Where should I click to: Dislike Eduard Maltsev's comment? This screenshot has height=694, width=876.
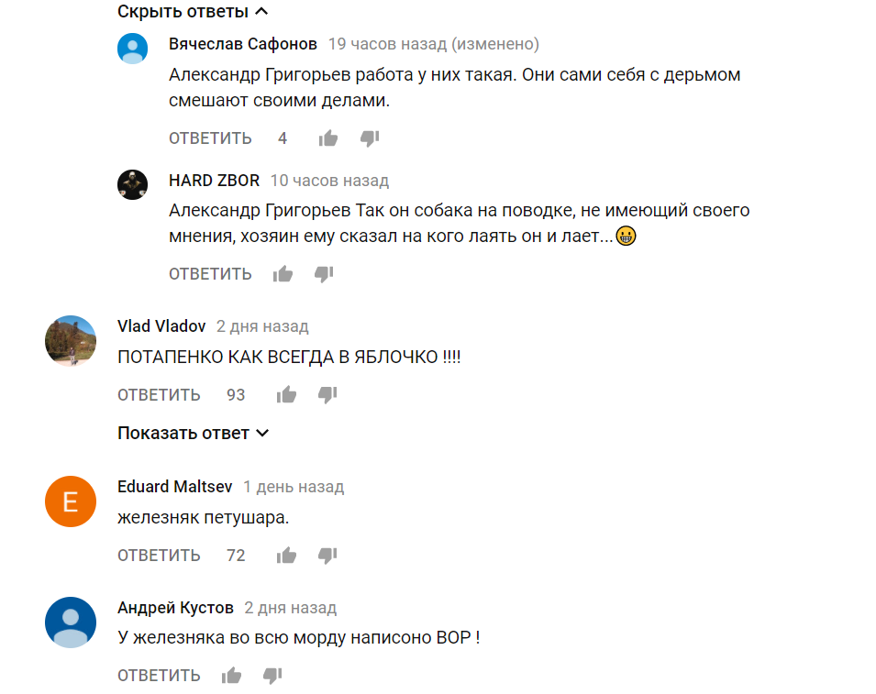(x=327, y=555)
